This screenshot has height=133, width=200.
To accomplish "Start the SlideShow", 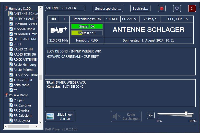I will 60,116.
